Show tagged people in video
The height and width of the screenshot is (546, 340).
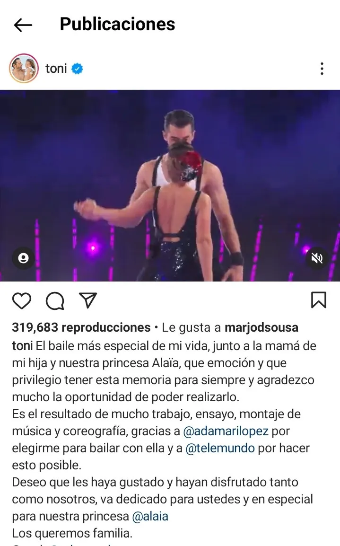23,258
